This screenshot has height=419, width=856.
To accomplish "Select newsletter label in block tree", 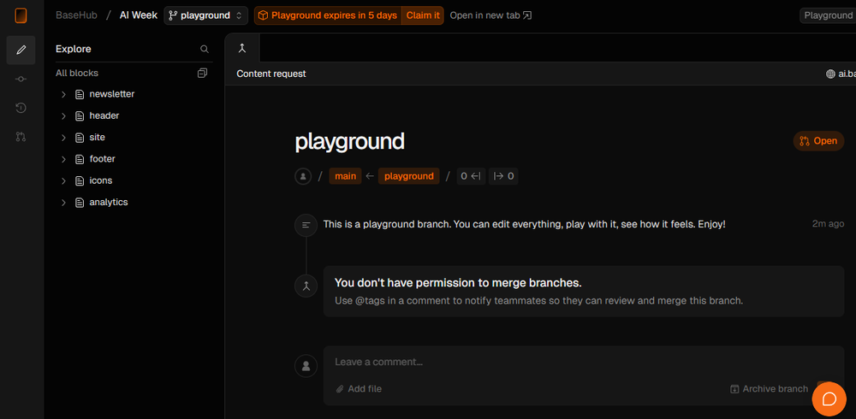I will [x=112, y=94].
